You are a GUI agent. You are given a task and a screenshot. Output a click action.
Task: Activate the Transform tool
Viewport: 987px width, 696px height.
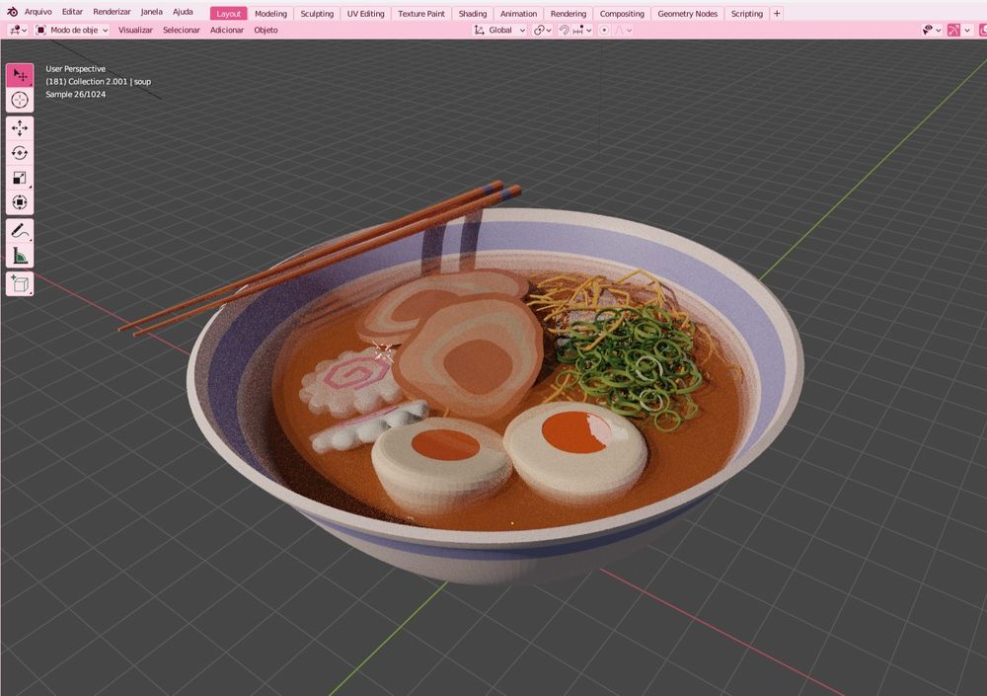tap(20, 202)
